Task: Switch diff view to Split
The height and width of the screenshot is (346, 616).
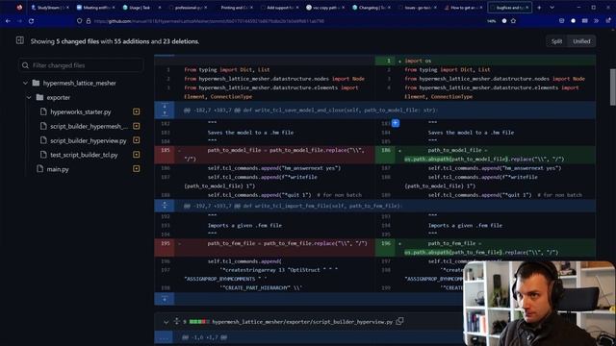Action: (556, 41)
